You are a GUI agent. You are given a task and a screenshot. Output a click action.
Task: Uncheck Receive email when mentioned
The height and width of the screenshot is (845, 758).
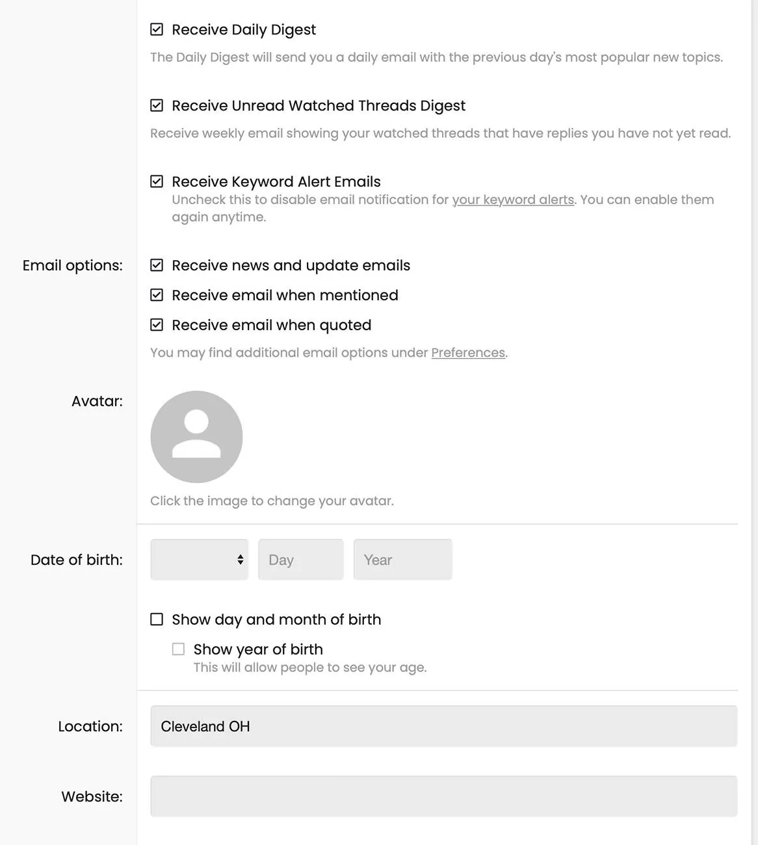click(157, 295)
